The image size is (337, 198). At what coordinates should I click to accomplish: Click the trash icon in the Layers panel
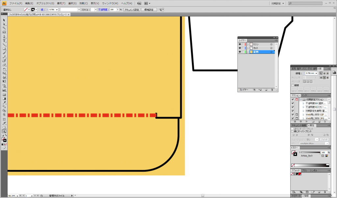[x=272, y=90]
